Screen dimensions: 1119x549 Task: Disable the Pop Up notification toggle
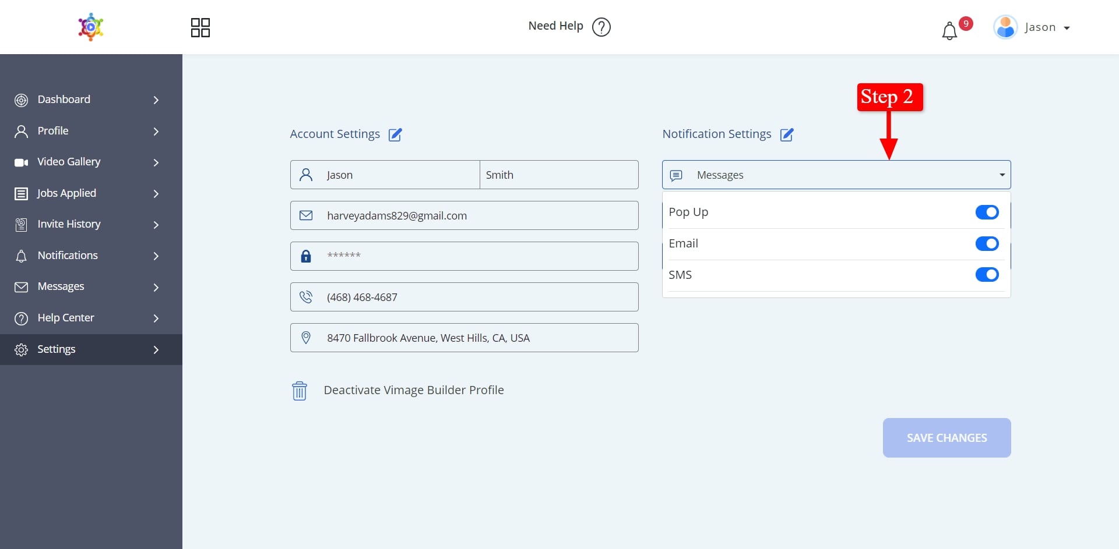[987, 212]
